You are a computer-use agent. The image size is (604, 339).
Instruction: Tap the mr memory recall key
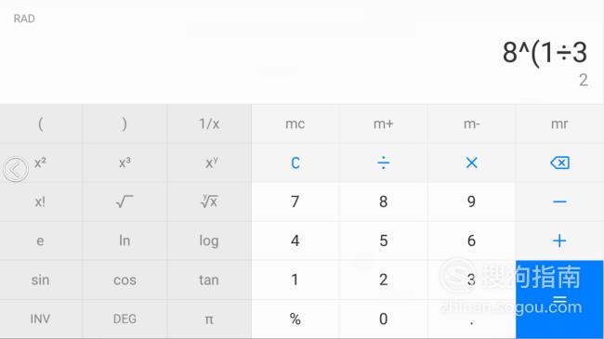(x=559, y=124)
